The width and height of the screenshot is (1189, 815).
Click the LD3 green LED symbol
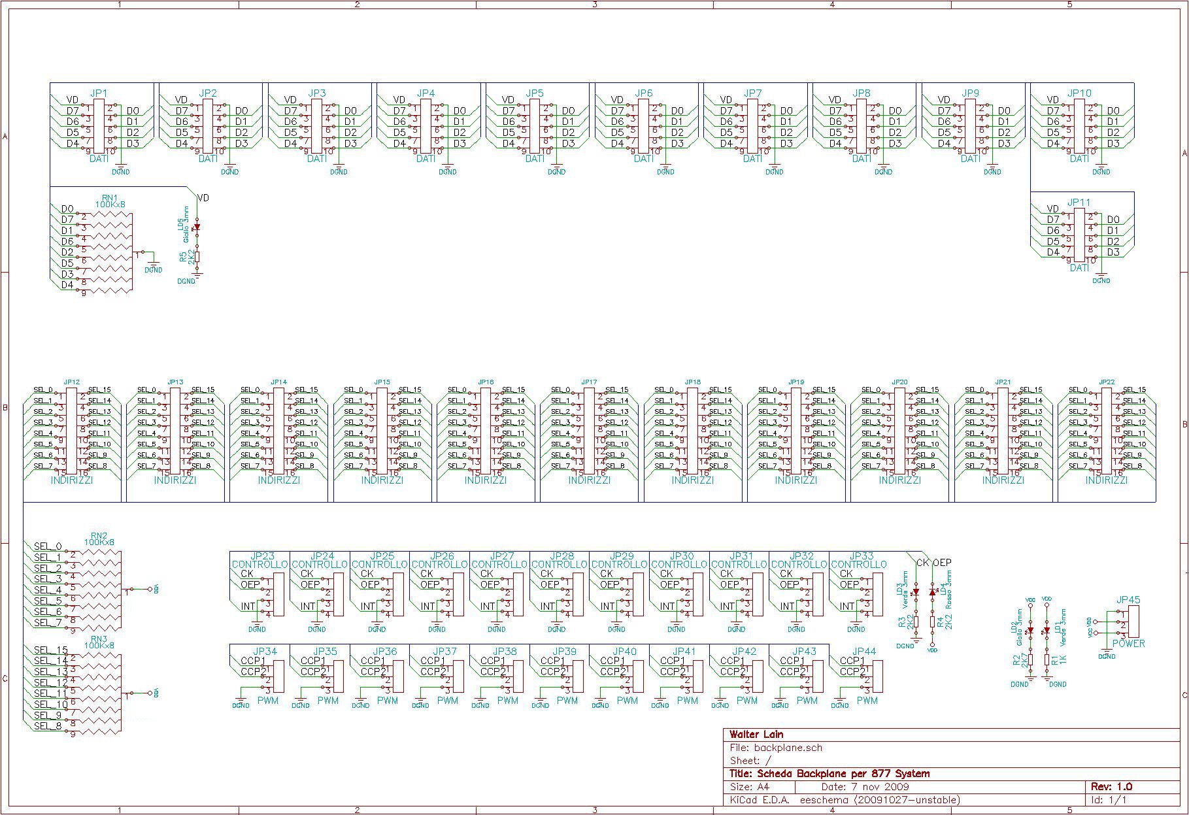click(x=916, y=592)
